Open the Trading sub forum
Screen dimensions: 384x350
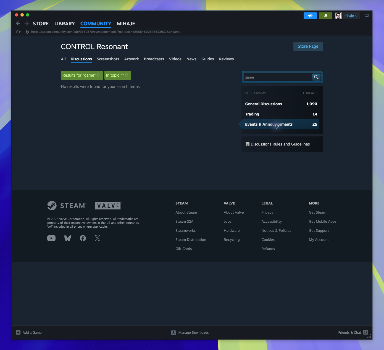click(x=281, y=114)
